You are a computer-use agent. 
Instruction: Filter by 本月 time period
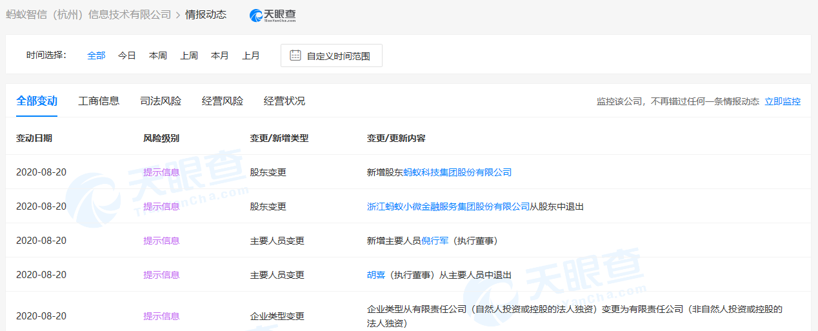tap(220, 55)
